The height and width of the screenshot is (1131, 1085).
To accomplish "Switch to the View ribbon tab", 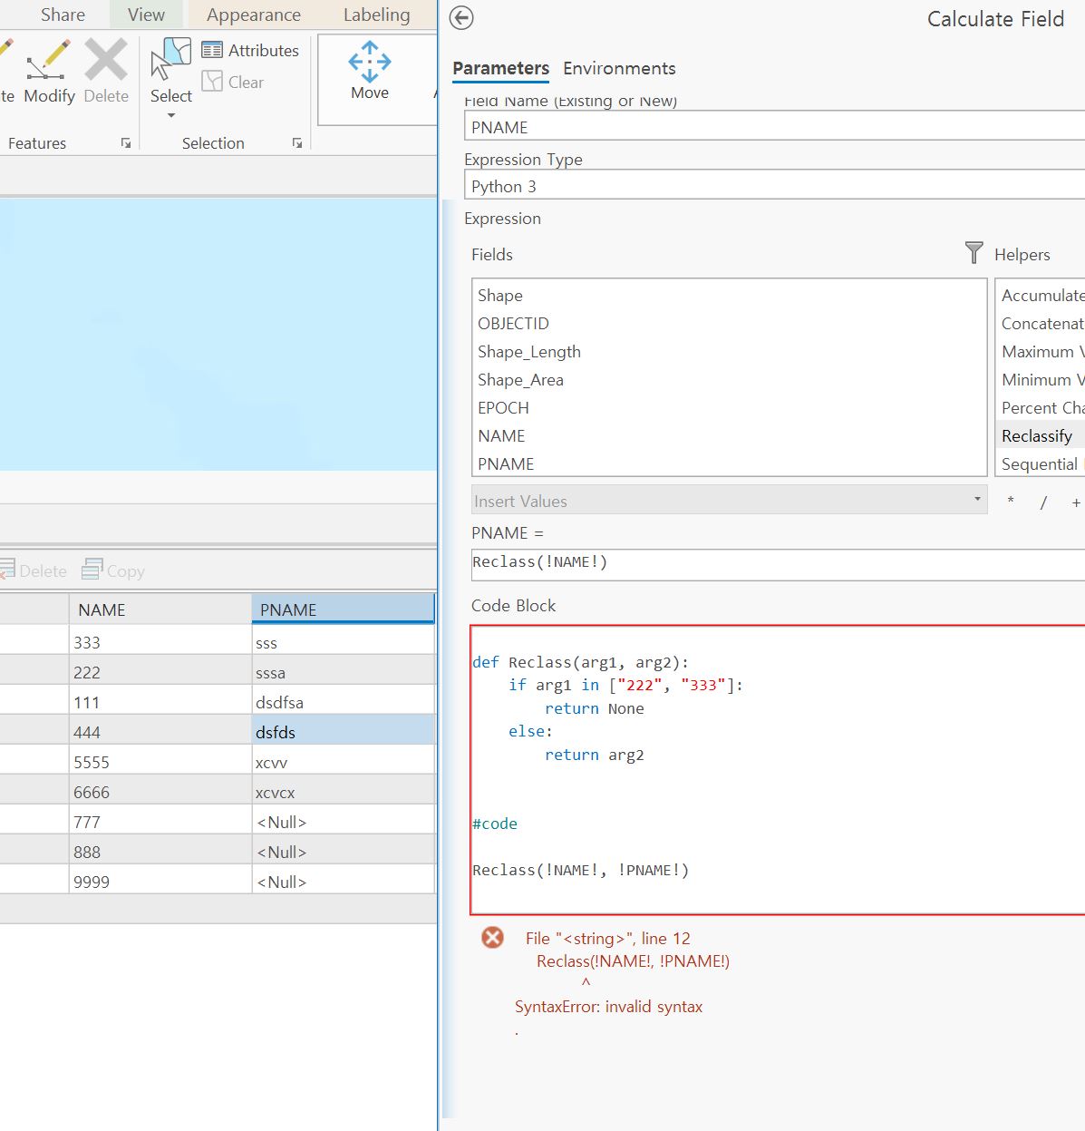I will tap(146, 15).
